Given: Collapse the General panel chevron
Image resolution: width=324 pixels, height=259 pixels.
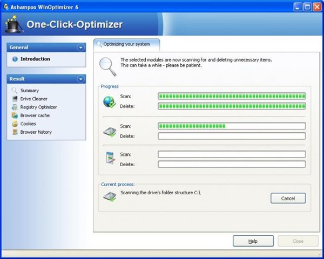Looking at the screenshot, I should pyautogui.click(x=80, y=47).
